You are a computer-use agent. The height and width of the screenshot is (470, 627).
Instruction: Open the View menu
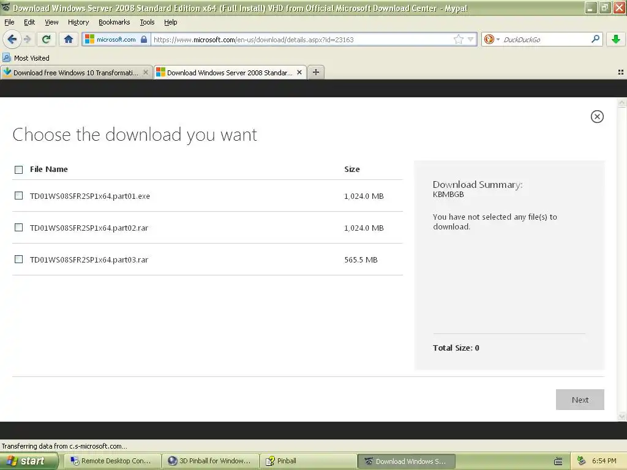(51, 22)
